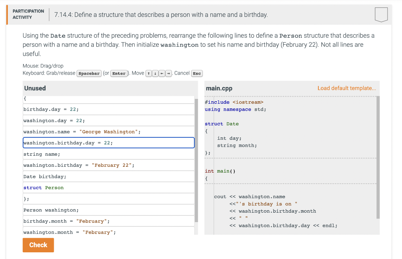
Task: Select the Date birthday declaration line
Action: click(109, 176)
